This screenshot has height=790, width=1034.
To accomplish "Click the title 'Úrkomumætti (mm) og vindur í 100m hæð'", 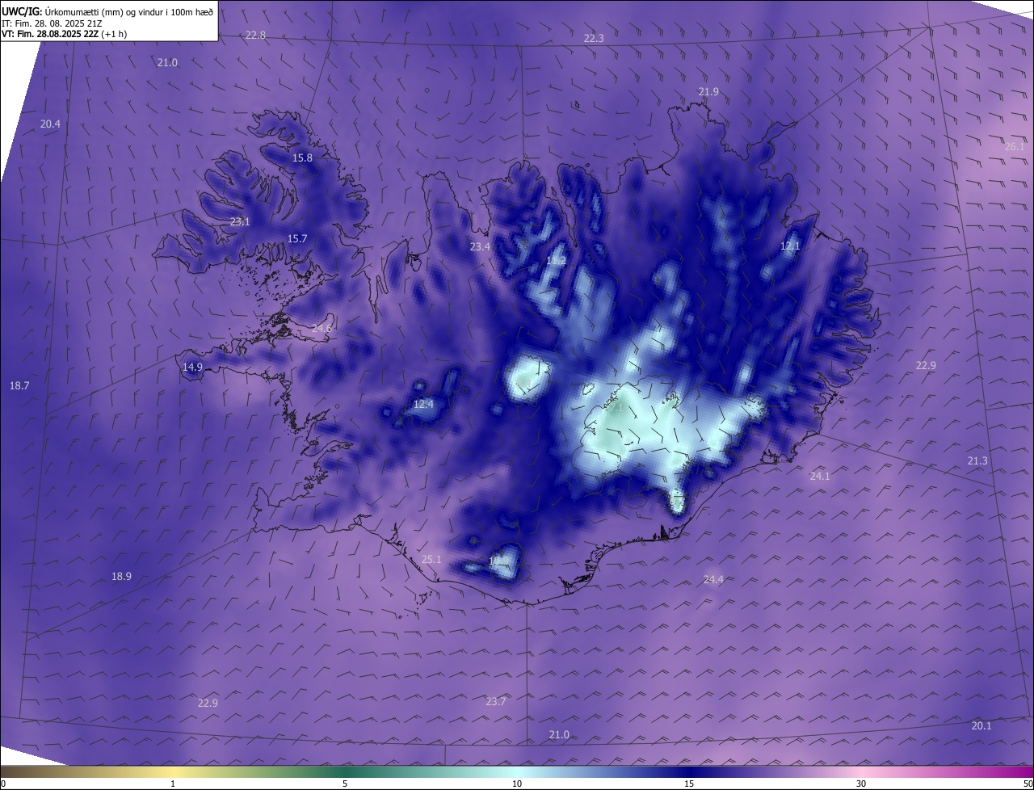I will (x=129, y=12).
